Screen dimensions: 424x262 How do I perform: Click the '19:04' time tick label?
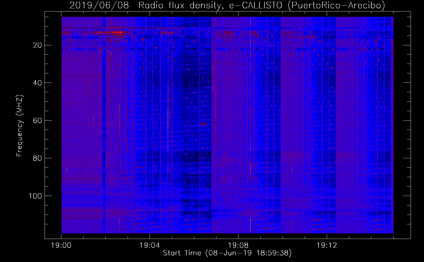pyautogui.click(x=150, y=245)
